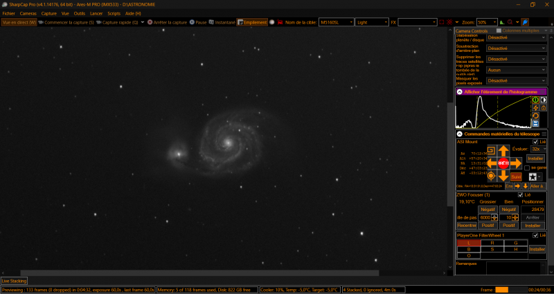Click the horizontal scrollbar under the image
The height and width of the screenshot is (294, 554).
(x=199, y=273)
